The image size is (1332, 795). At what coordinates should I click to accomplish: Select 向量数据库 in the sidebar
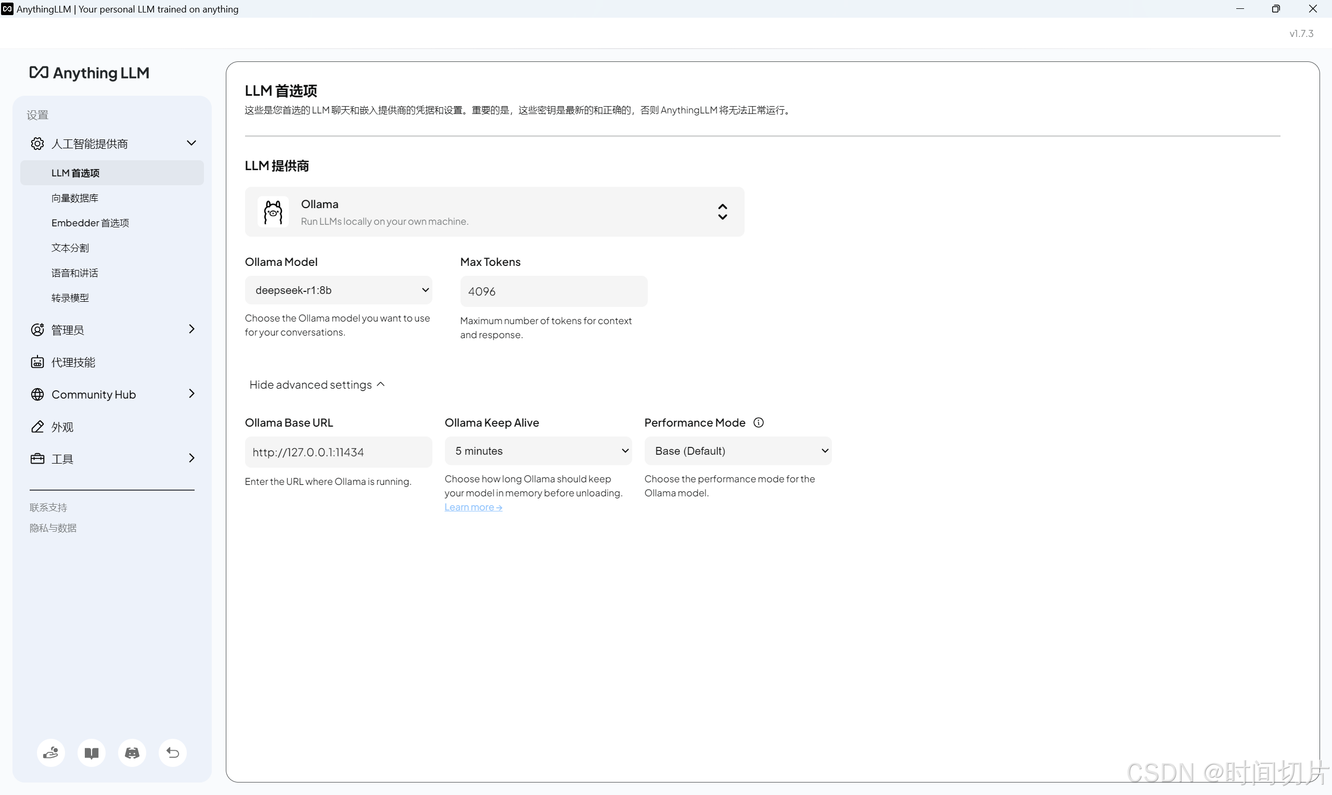tap(75, 198)
